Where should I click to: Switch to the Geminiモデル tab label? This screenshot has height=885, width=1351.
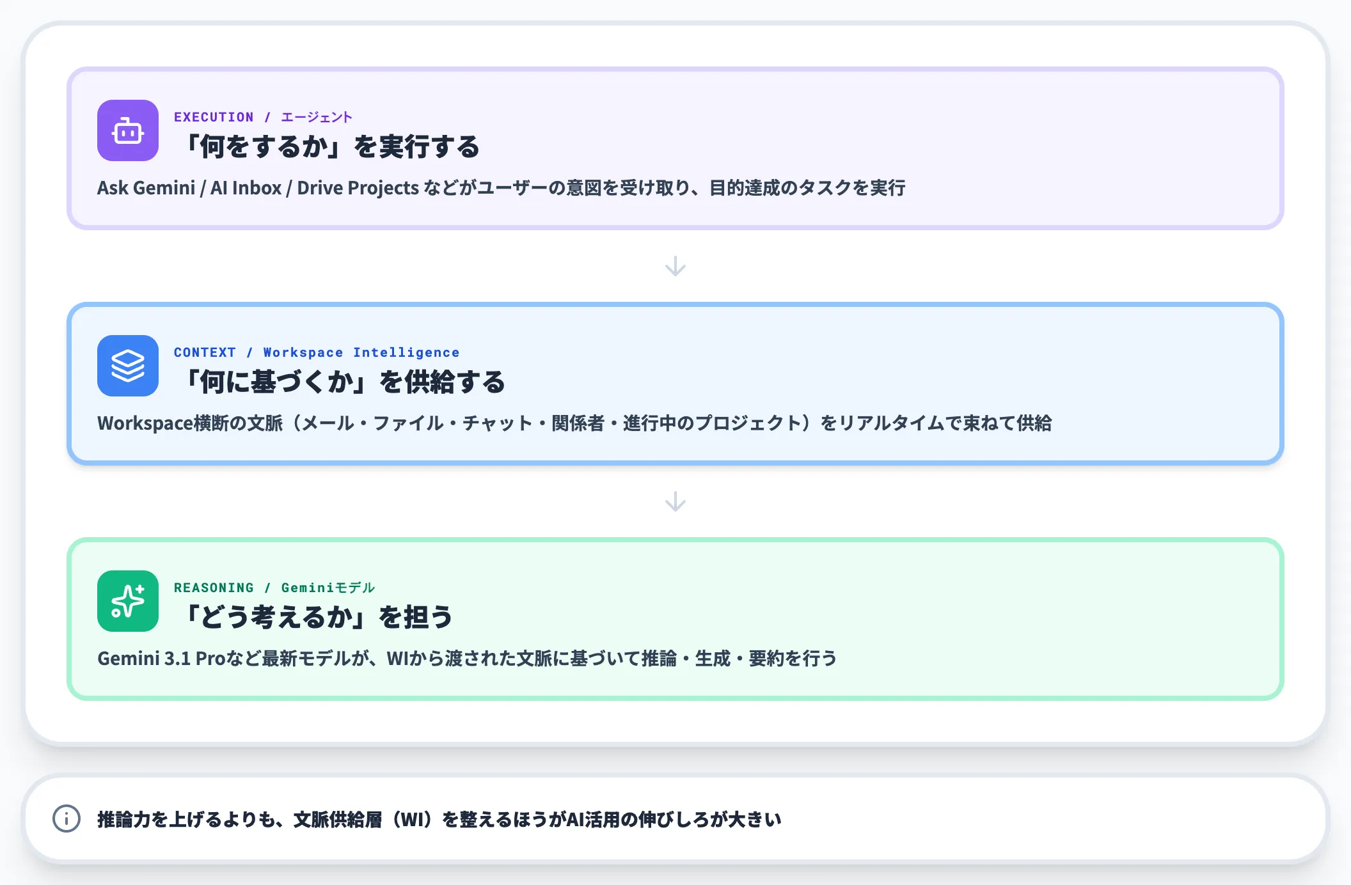(x=328, y=587)
